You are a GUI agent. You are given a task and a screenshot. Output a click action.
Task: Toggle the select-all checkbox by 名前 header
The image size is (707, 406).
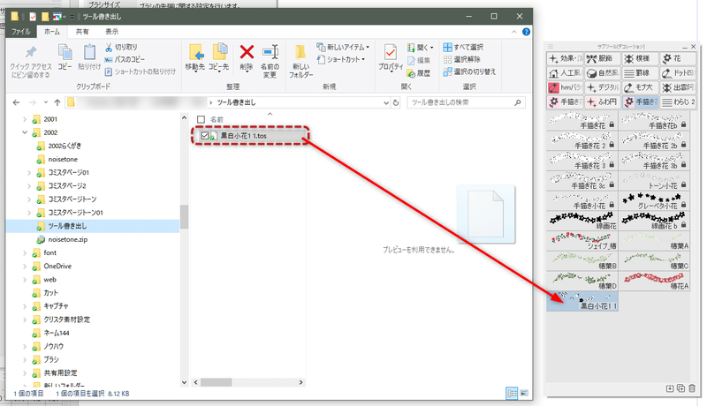point(201,120)
